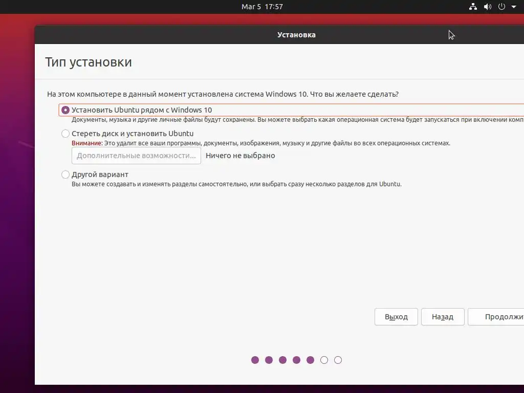
Task: Expand the system menu arrow
Action: (514, 7)
